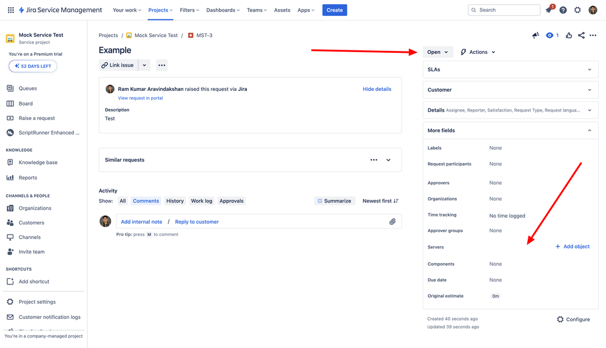Click Add shortcut in sidebar
The image size is (606, 348).
[x=34, y=281]
